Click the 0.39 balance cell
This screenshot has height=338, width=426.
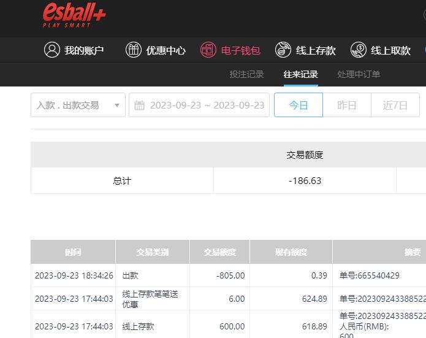291,275
